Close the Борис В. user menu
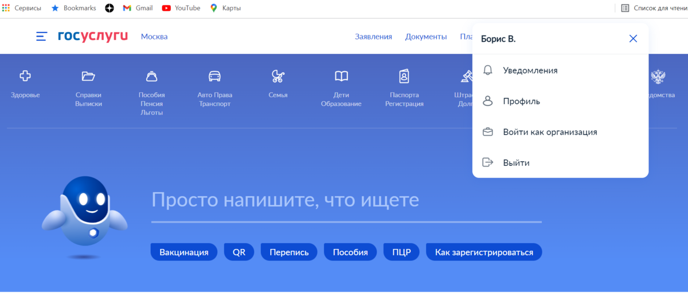The width and height of the screenshot is (688, 293). [x=633, y=39]
